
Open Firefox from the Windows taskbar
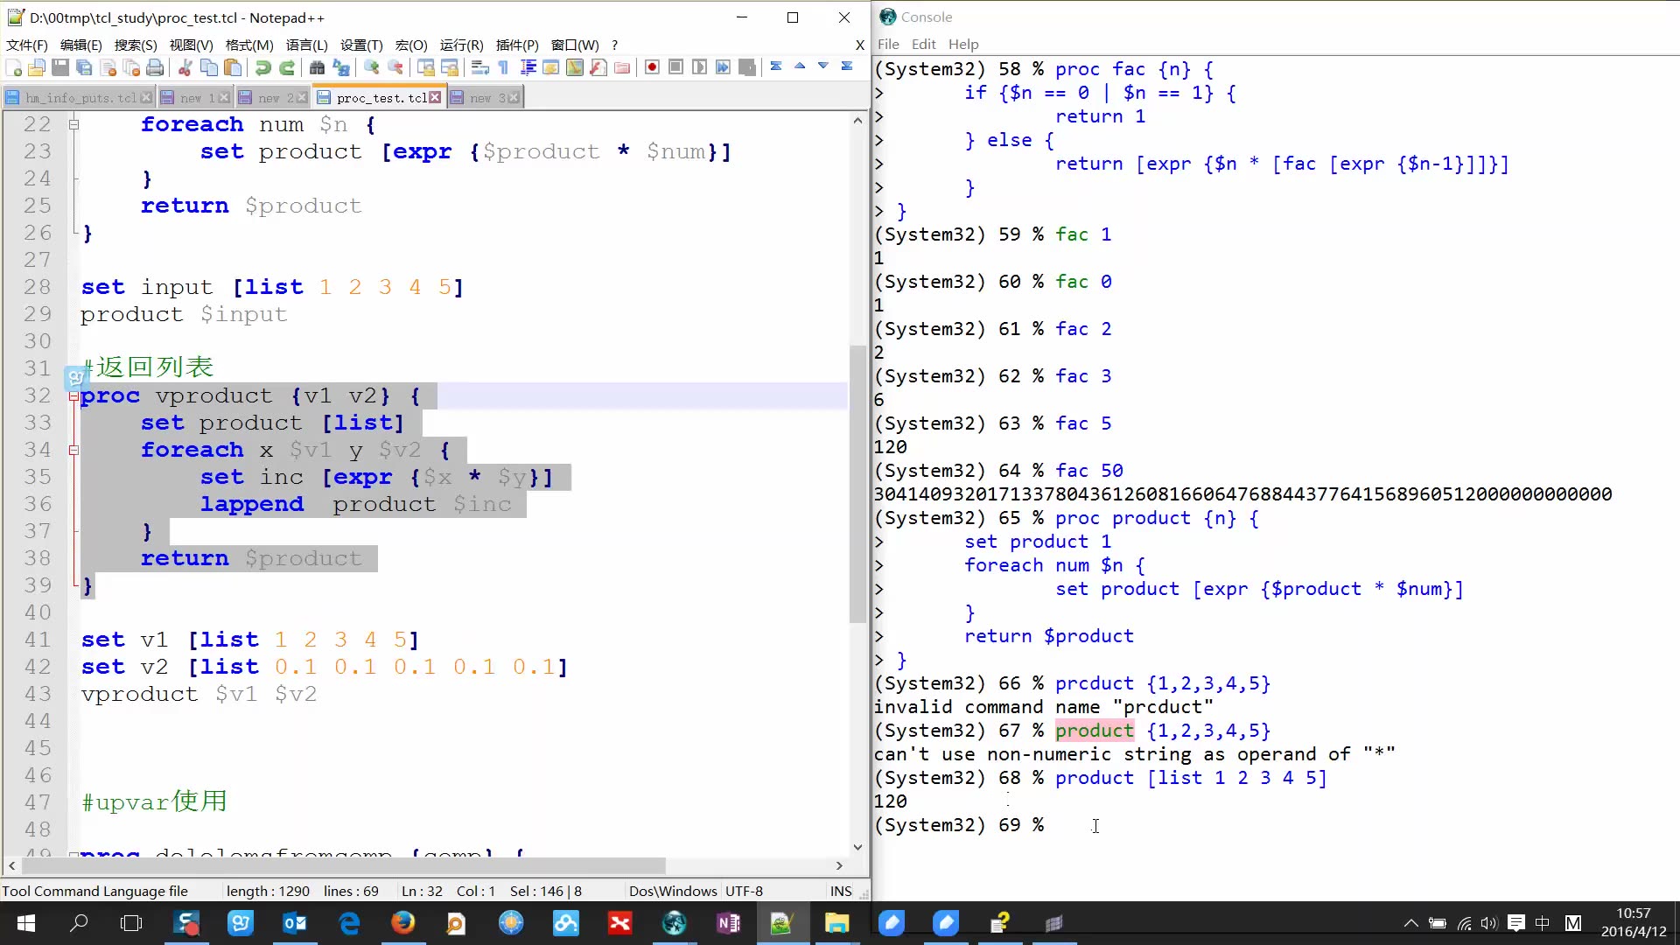click(x=402, y=922)
